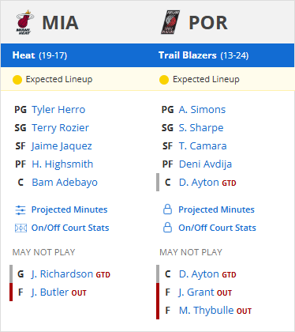Viewport: 295px width, 332px height.
Task: Select S. Sharpe at shooting guard
Action: 201,128
